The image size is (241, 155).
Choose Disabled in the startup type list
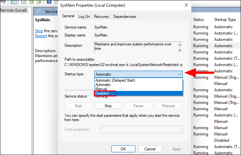point(102,94)
